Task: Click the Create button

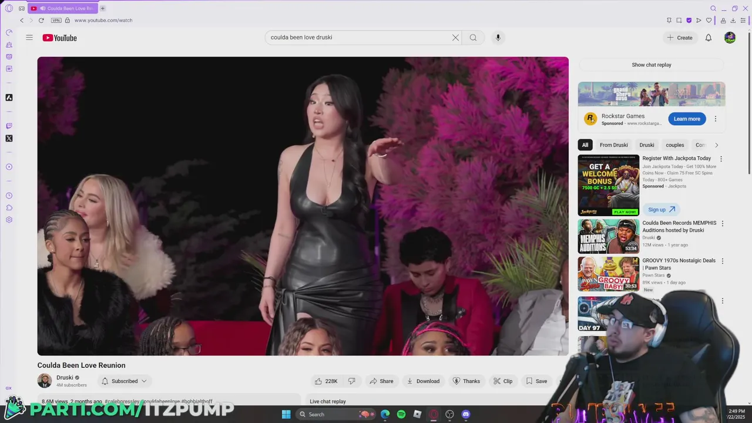Action: [x=680, y=38]
